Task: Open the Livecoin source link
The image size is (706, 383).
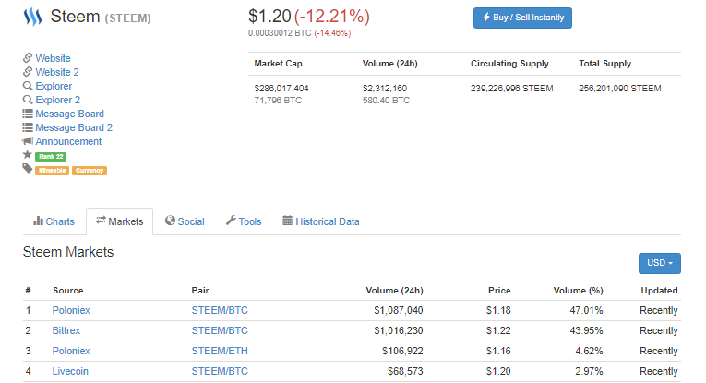Action: (x=71, y=373)
